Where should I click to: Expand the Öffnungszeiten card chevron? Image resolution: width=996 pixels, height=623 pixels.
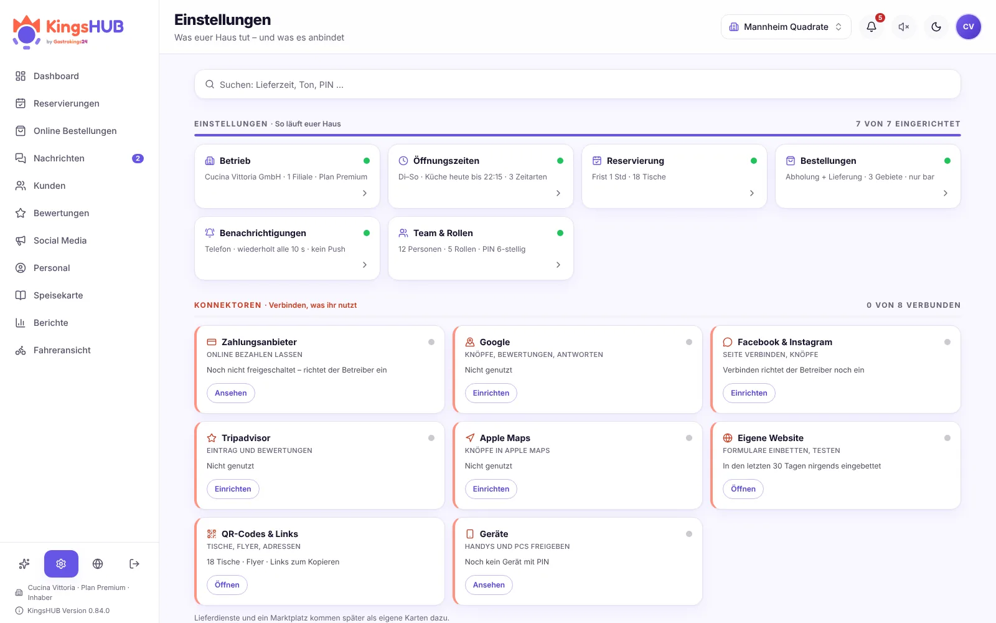point(558,193)
